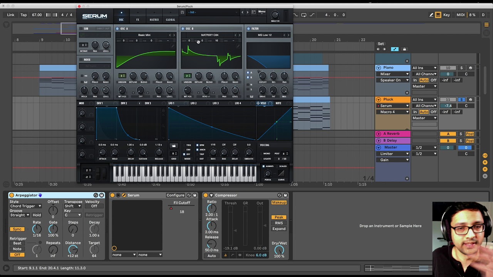The height and width of the screenshot is (277, 493).
Task: Click the LFO 1 folder shape icon
Action: pyautogui.click(x=174, y=146)
